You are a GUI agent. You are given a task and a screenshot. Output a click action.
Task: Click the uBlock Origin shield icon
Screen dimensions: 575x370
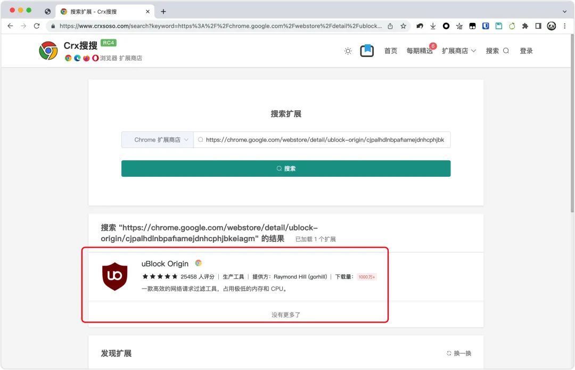(115, 276)
